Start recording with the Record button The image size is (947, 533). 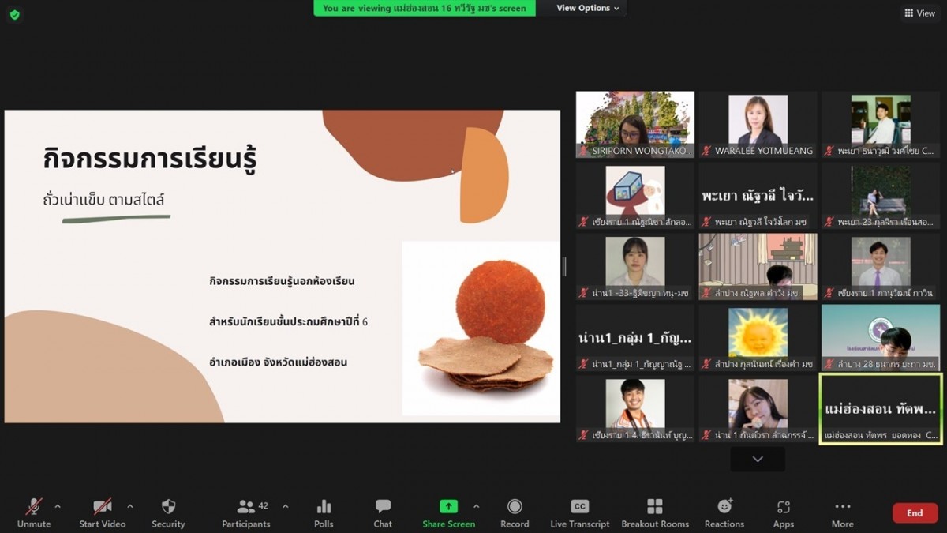point(515,512)
